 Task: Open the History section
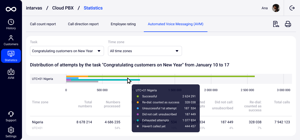(11, 24)
